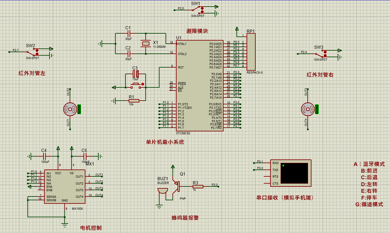Select the RP1 resistor pack component
The image size is (390, 233).
pyautogui.click(x=251, y=52)
